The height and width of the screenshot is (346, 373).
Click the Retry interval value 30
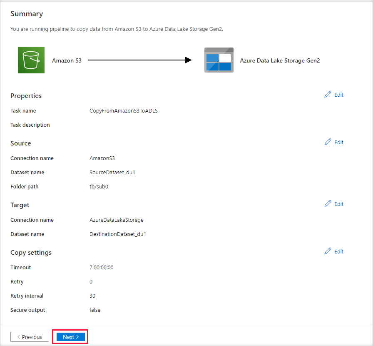tap(92, 296)
